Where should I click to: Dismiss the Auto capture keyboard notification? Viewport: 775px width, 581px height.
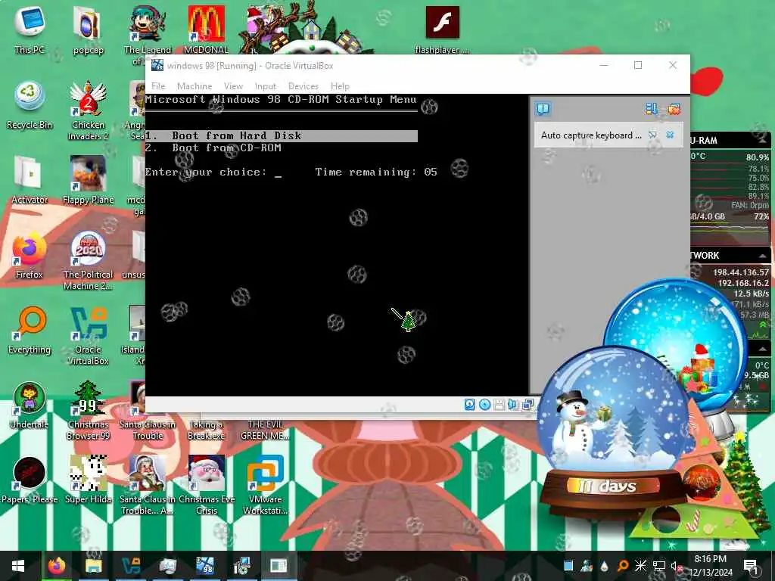[671, 135]
